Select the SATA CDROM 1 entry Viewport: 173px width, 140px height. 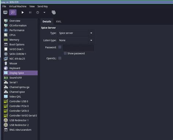coord(20,54)
